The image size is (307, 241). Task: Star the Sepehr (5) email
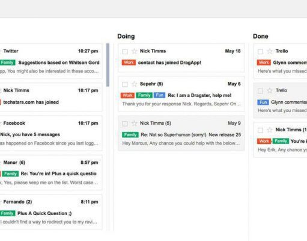click(x=134, y=84)
